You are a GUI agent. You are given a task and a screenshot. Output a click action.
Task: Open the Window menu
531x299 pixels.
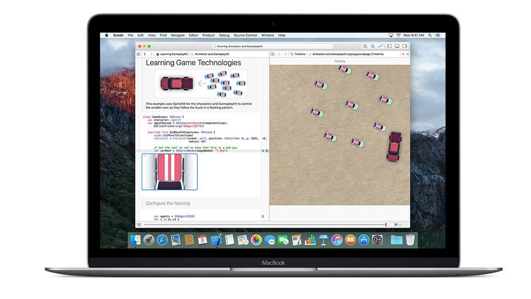tap(268, 35)
